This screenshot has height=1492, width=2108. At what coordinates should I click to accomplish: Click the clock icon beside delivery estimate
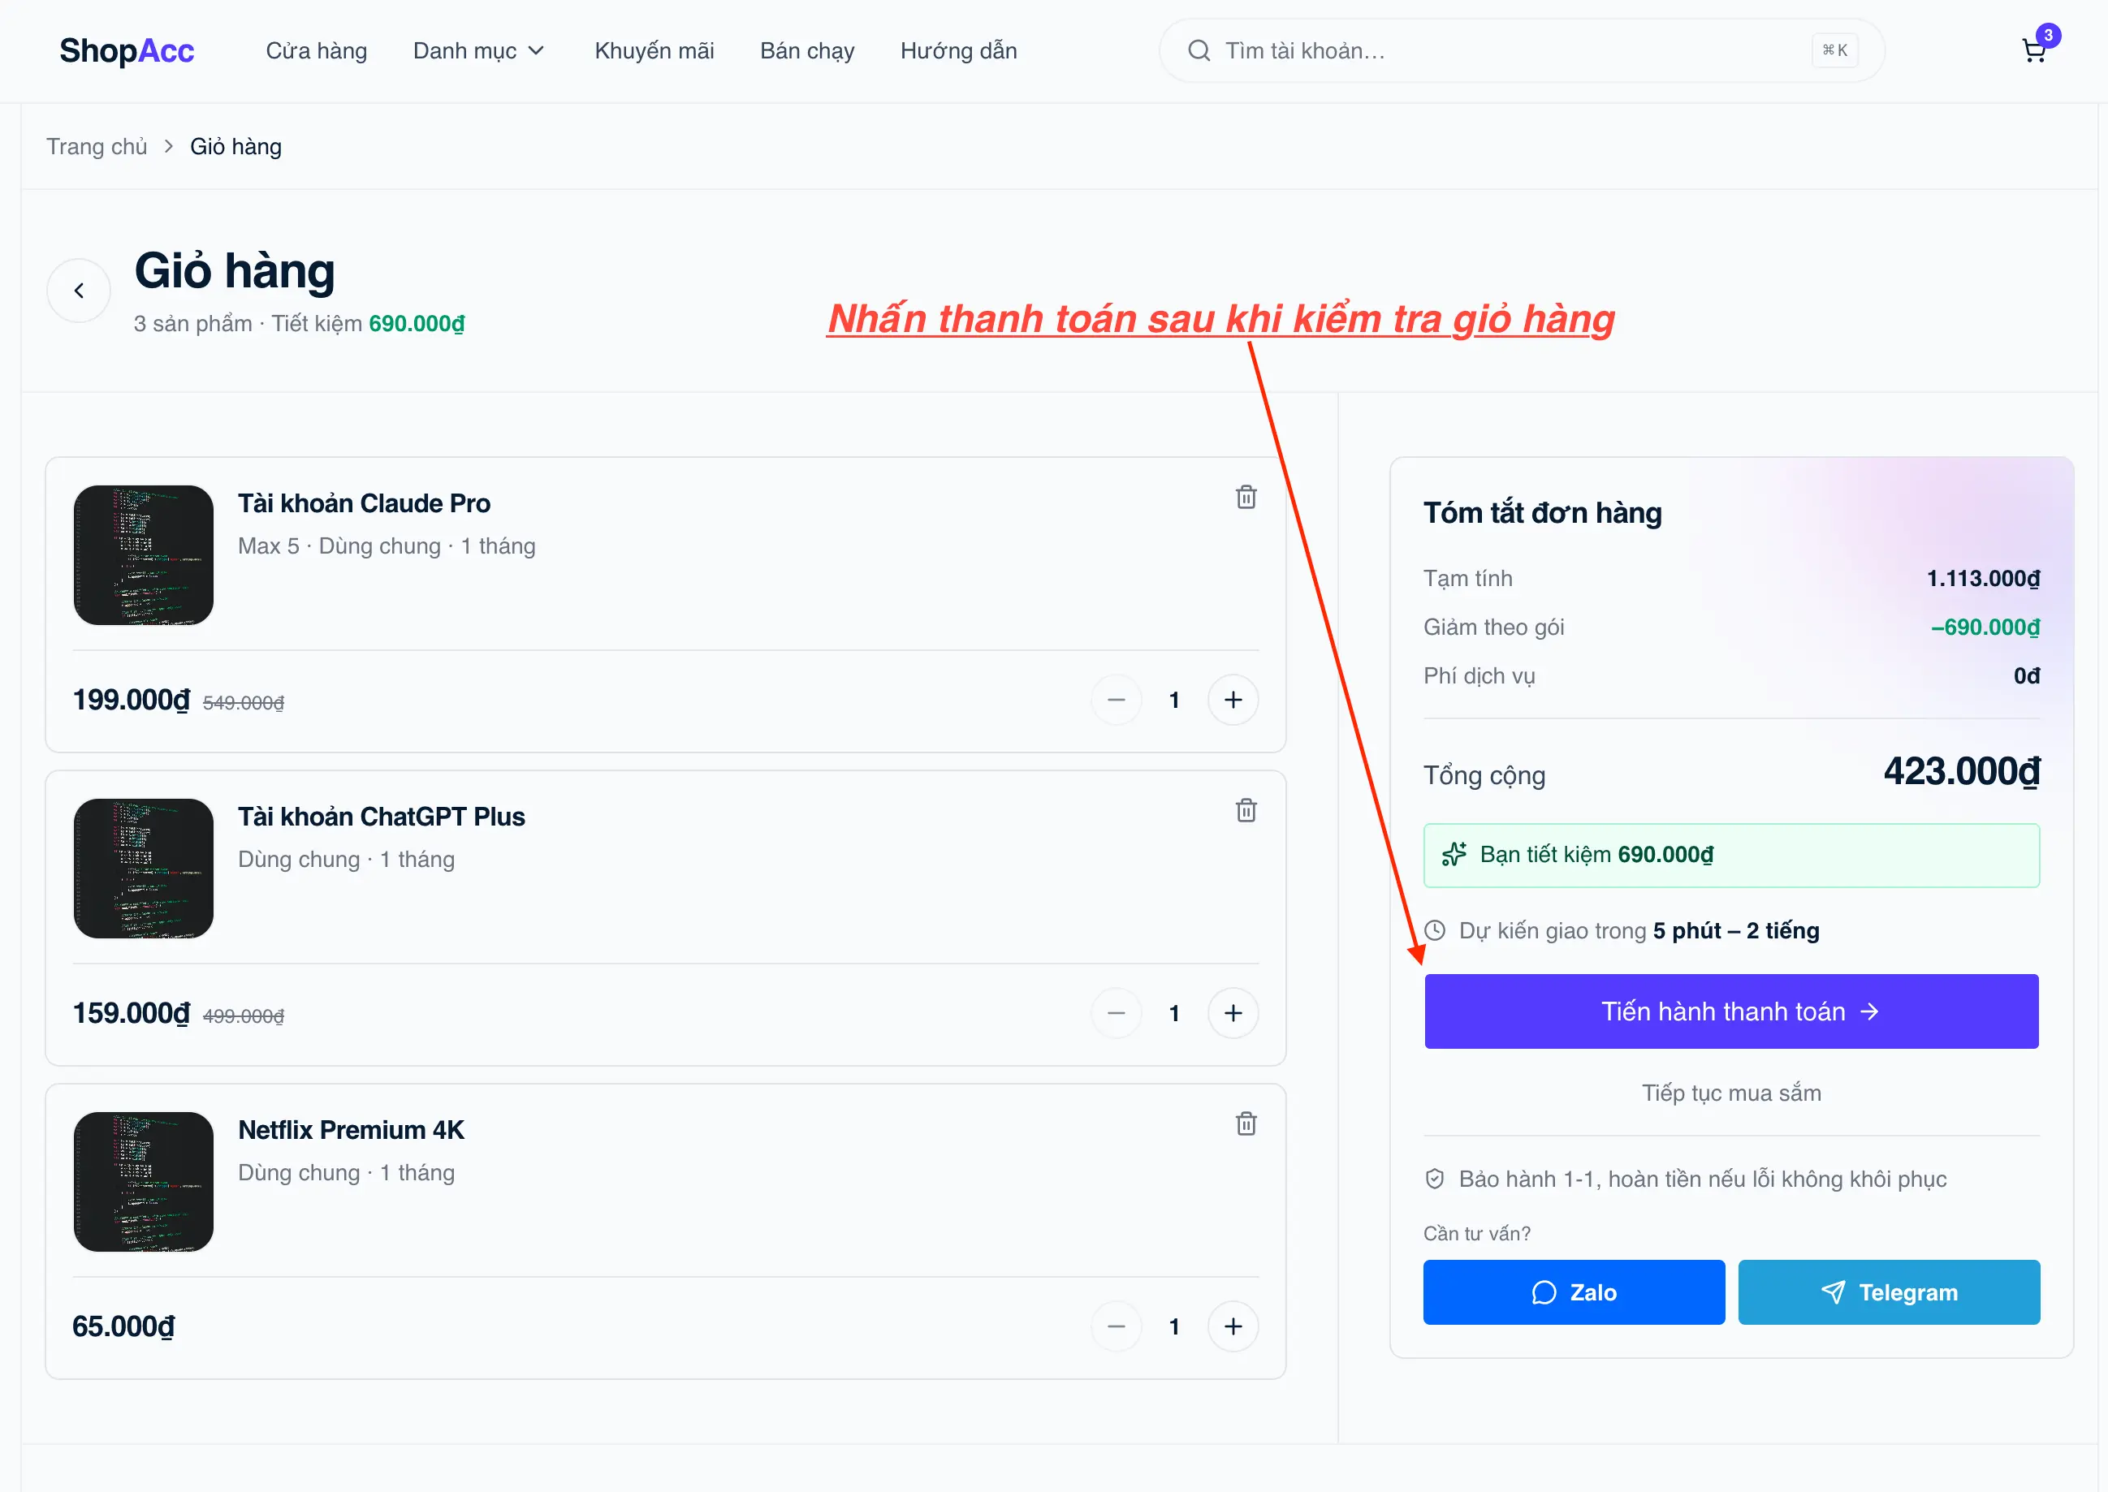[x=1435, y=930]
